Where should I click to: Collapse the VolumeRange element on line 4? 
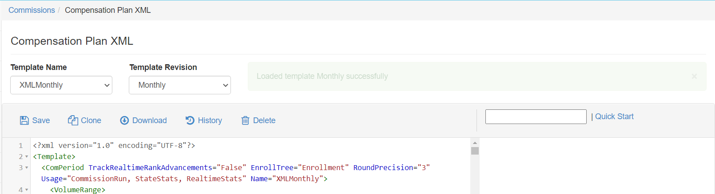[x=27, y=190]
